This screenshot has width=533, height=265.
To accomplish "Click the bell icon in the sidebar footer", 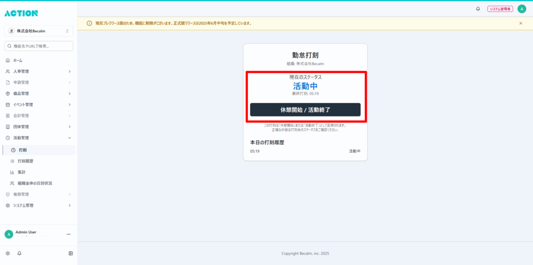I will [20, 253].
